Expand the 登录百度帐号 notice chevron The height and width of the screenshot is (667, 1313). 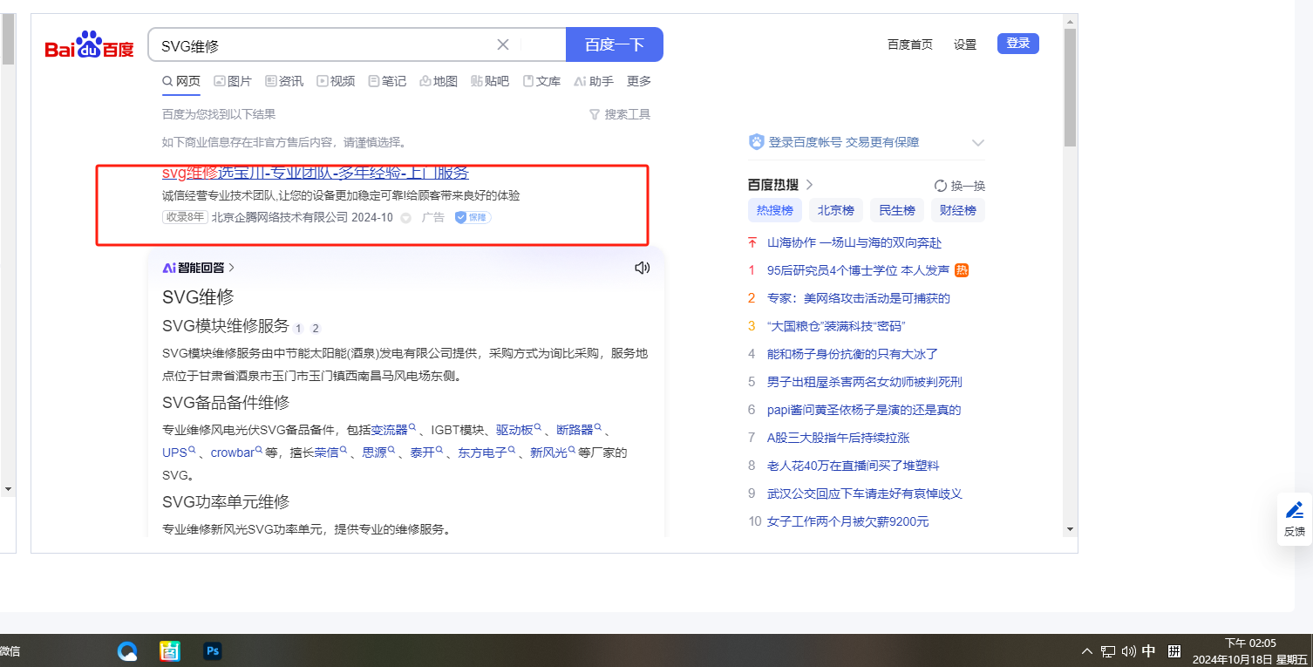coord(978,143)
